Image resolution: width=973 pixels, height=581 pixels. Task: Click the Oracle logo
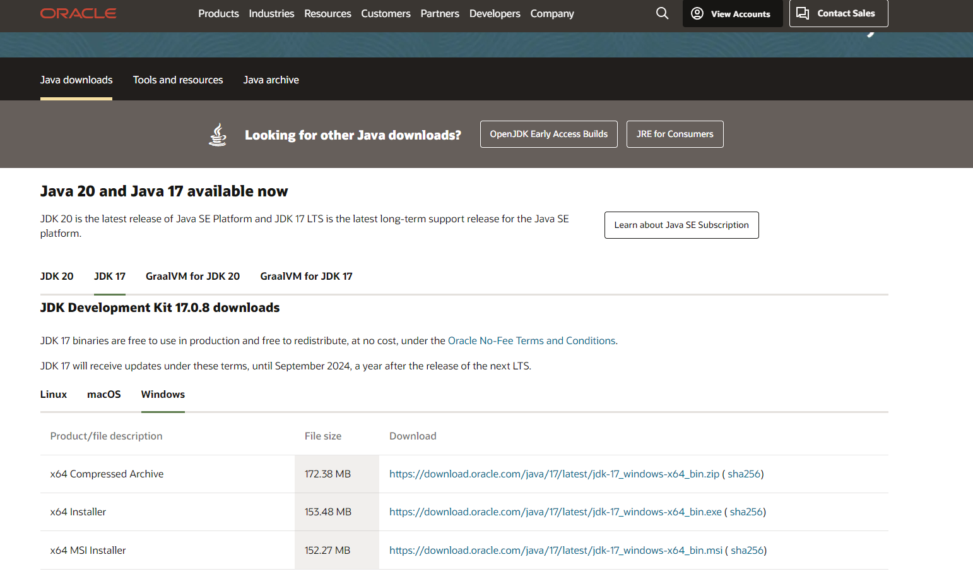[x=78, y=13]
